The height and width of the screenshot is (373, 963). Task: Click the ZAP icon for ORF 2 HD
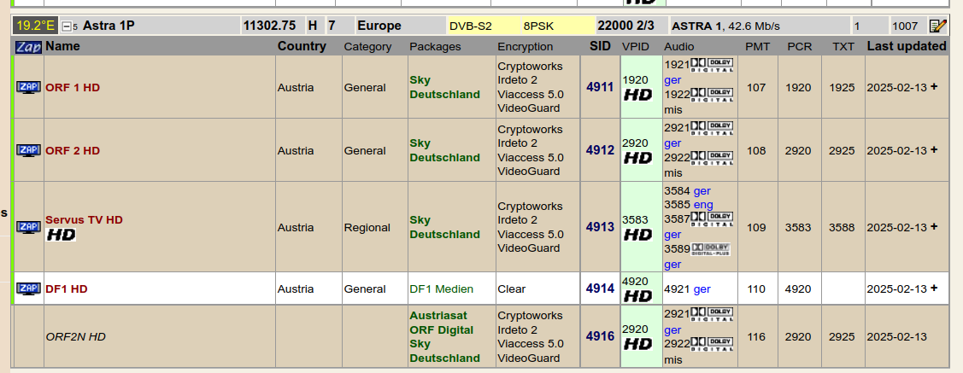(x=28, y=150)
